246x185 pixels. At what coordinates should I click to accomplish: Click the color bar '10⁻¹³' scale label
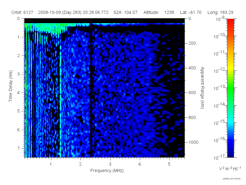(219, 88)
